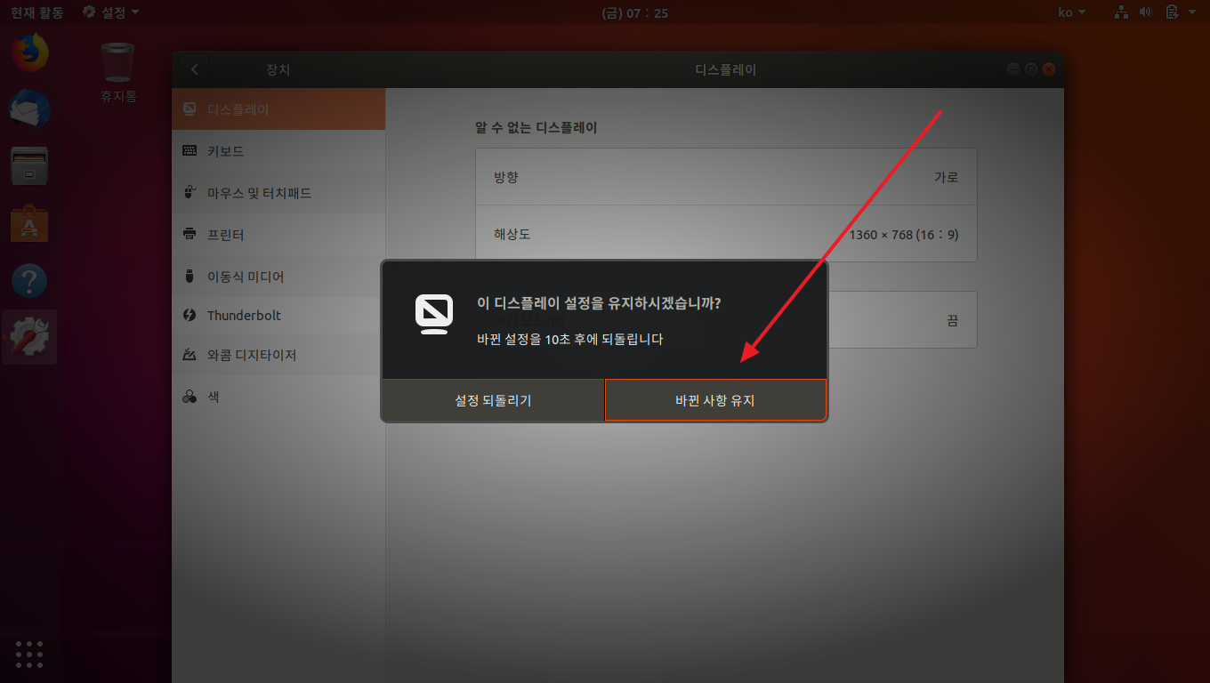Open the clock showing (금) 07:25
This screenshot has height=683, width=1210.
[x=634, y=12]
